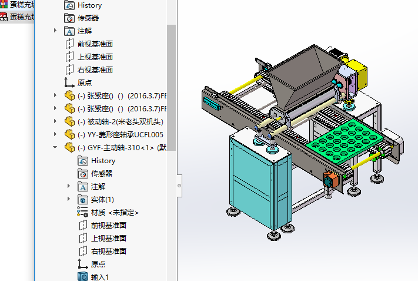Screen dimensions: 418x281
Task: Click the second 张紧座 part icon
Action: 69,108
